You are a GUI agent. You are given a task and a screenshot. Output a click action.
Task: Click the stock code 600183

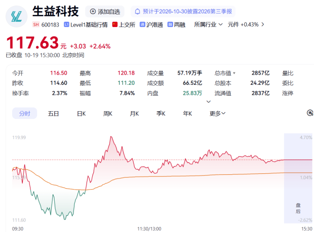[x=50, y=25]
